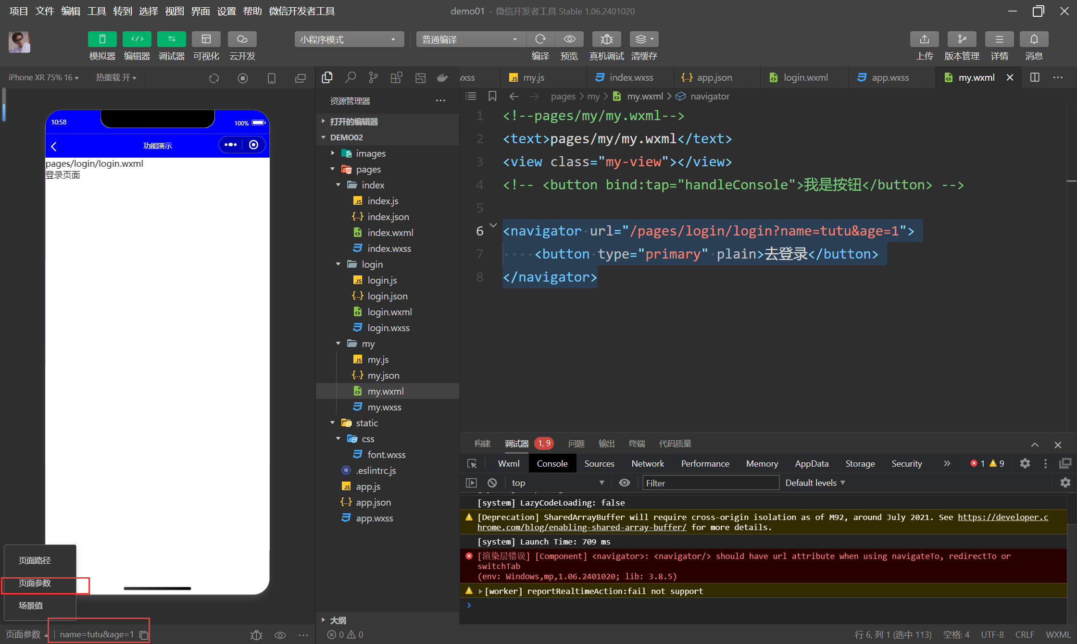Click the real device debug (真机调试) icon
This screenshot has height=644, width=1077.
tap(606, 39)
